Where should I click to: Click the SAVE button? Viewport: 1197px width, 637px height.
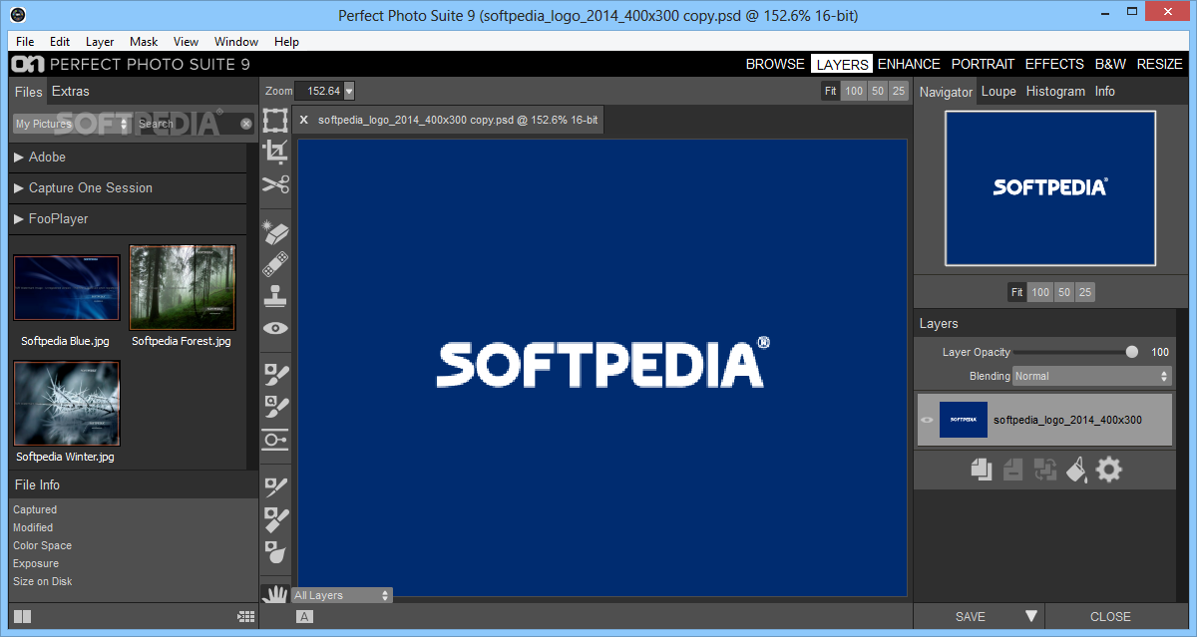click(970, 617)
